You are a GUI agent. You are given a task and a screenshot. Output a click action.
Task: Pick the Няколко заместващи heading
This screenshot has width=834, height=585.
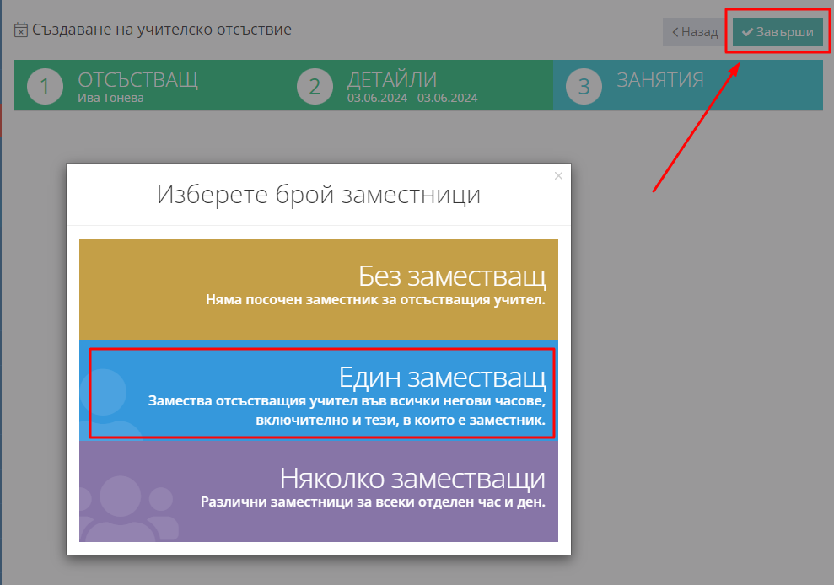412,479
